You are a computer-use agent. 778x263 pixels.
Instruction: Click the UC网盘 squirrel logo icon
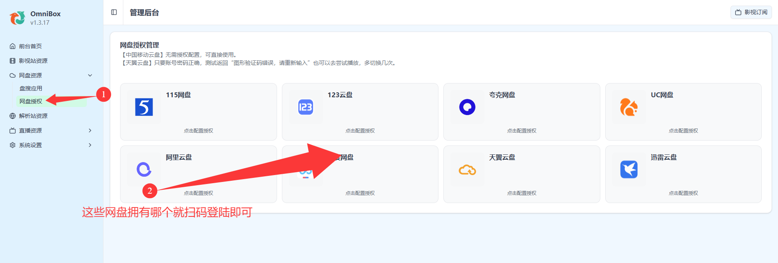point(629,107)
